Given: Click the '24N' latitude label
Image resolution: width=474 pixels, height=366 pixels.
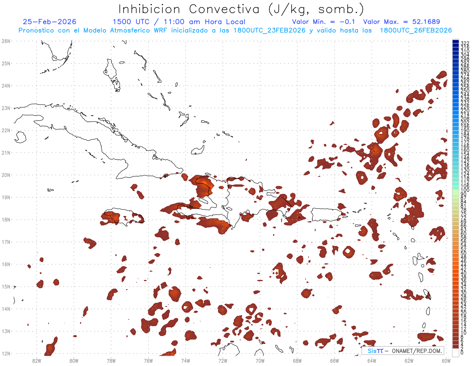Looking at the screenshot, I should [6, 86].
